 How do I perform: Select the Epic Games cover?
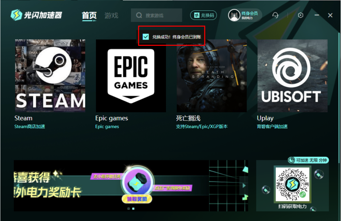click(131, 76)
